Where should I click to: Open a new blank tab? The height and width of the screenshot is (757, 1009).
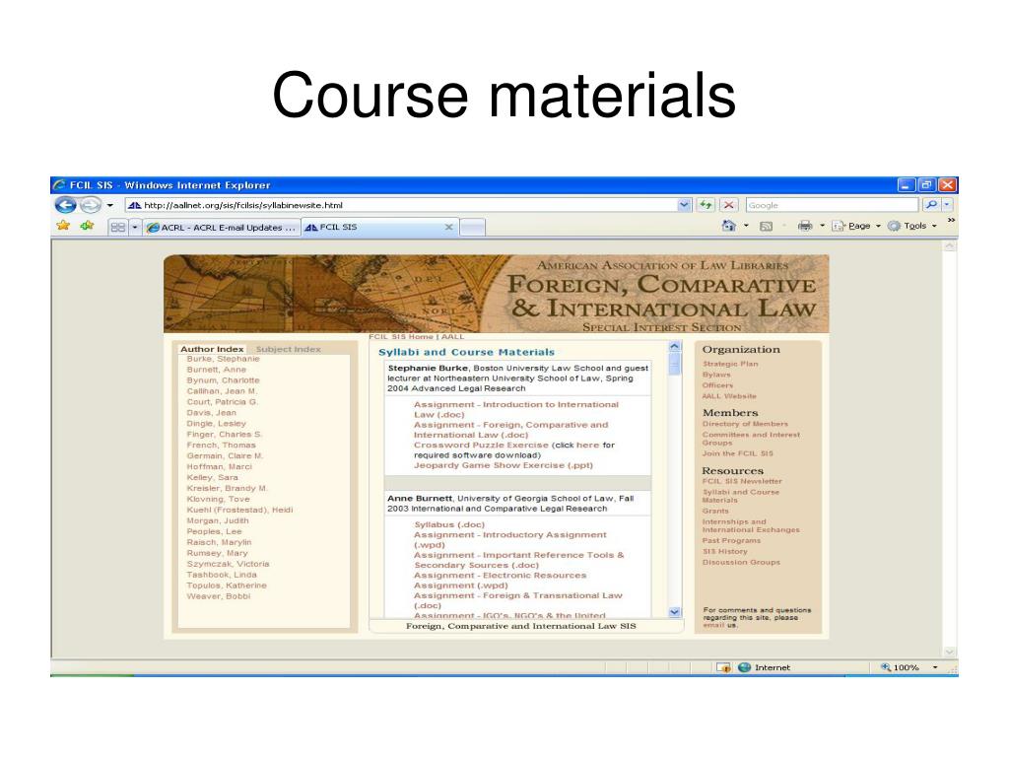(x=473, y=228)
